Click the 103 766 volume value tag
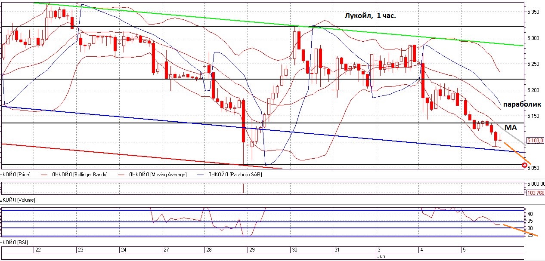 [536, 193]
